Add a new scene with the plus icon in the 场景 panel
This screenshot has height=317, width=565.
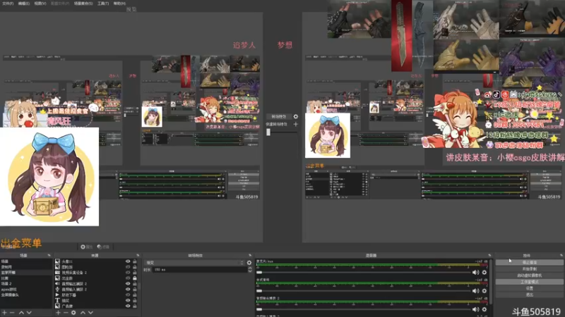coord(4,313)
